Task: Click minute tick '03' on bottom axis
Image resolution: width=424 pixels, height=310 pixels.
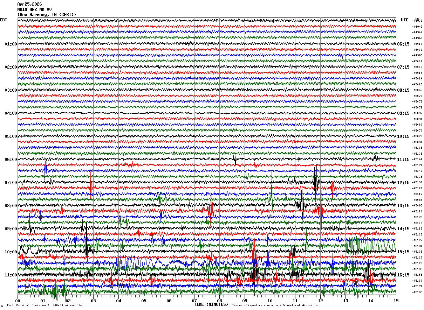Action: point(93,301)
